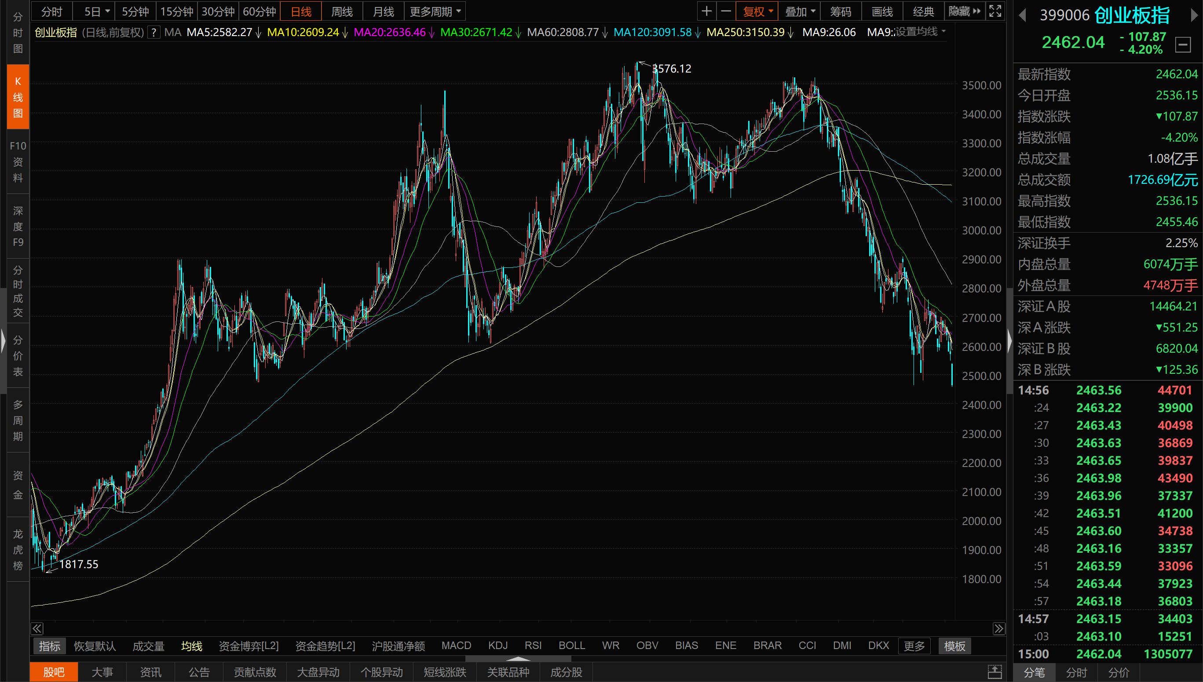
Task: Toggle MACD indicator
Action: click(456, 646)
